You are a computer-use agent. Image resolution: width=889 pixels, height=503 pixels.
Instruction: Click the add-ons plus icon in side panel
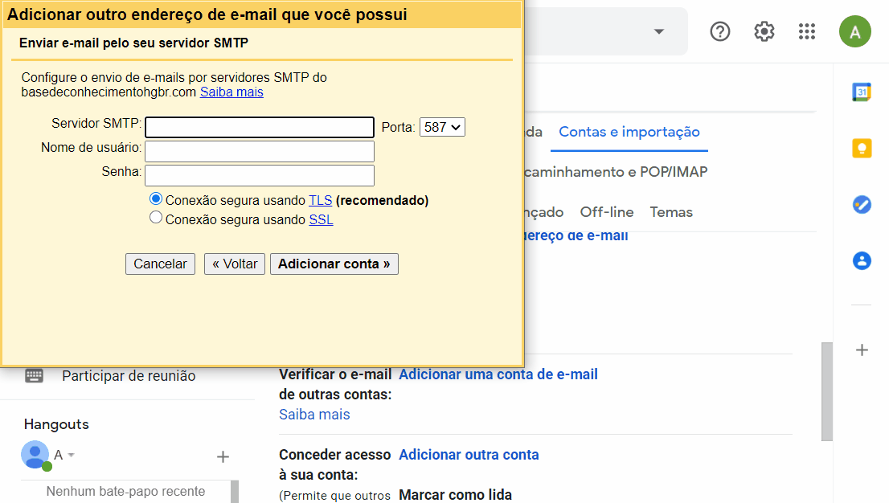[861, 350]
